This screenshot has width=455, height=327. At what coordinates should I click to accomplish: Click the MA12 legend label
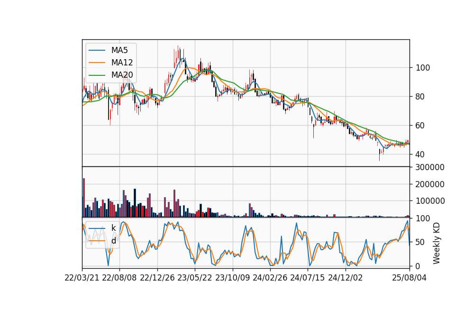point(122,63)
